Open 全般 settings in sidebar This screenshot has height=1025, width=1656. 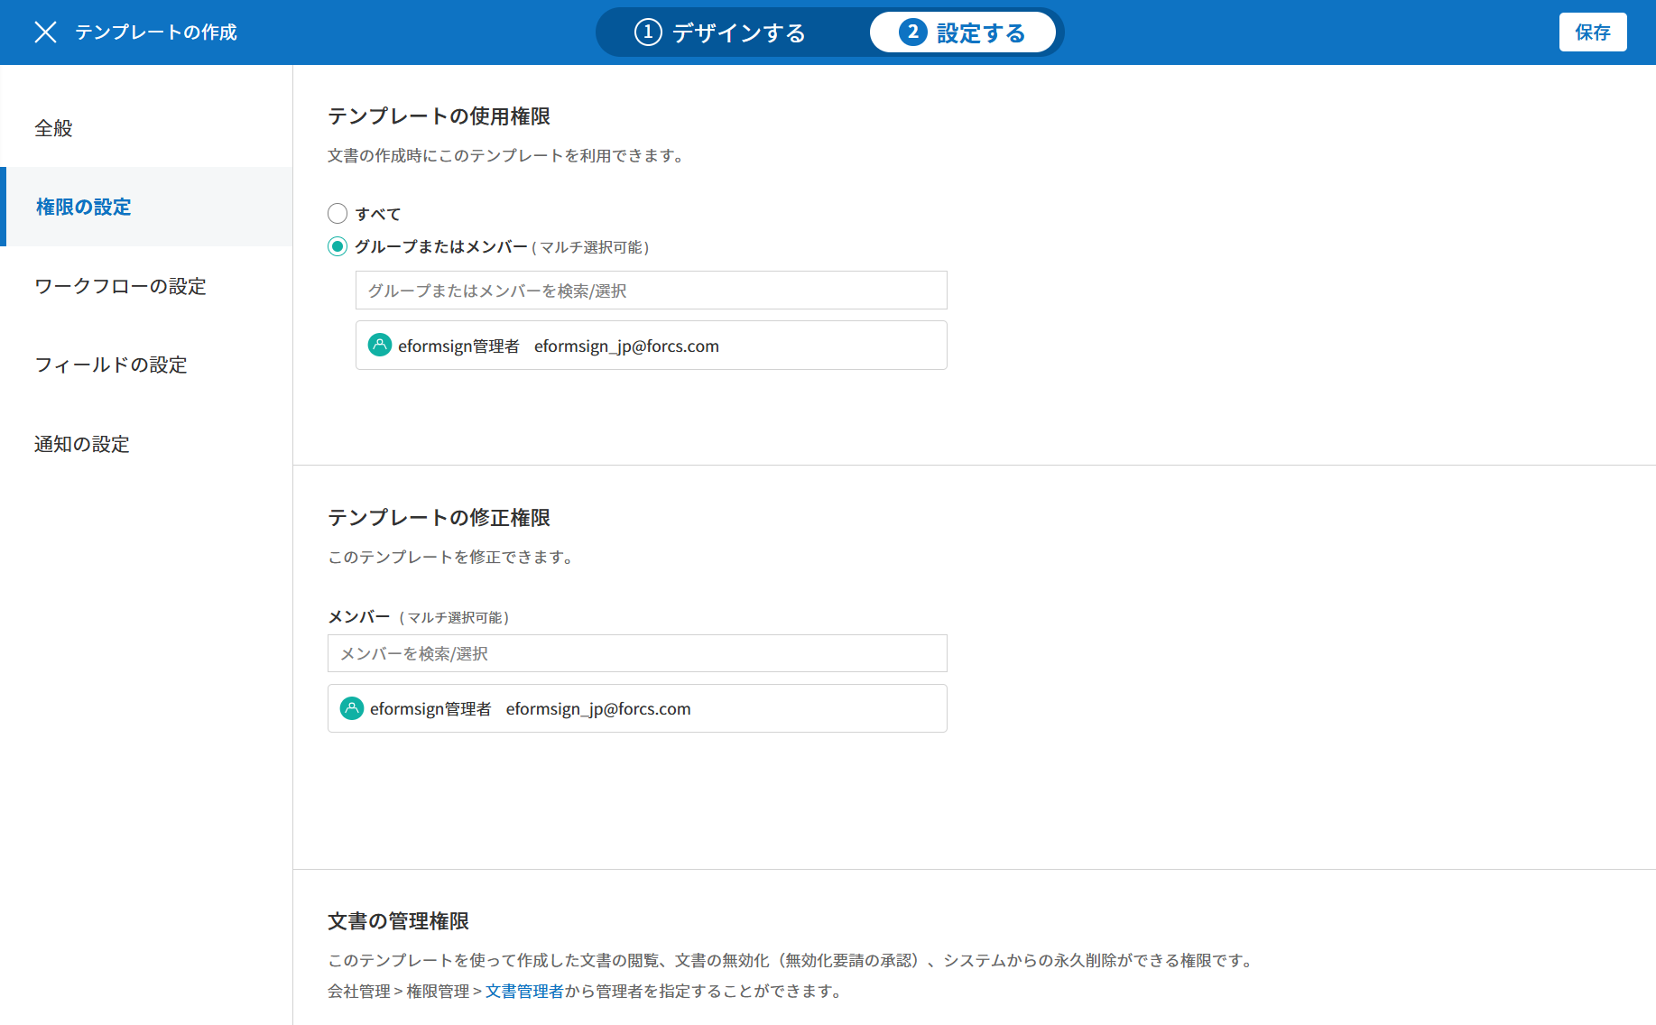coord(54,128)
